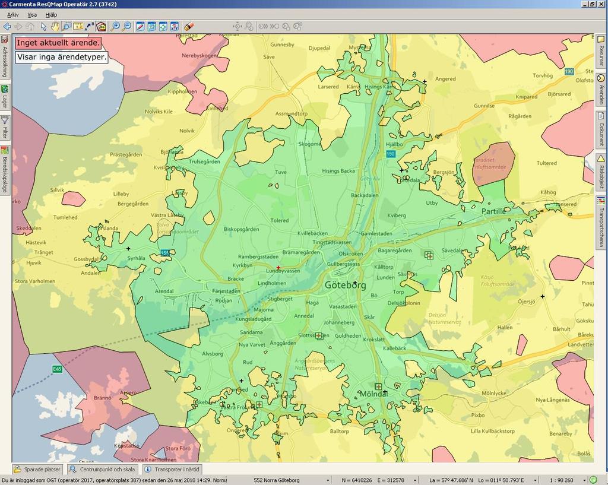
Task: Click the hospital marker near Slottsskogen
Action: [x=319, y=336]
